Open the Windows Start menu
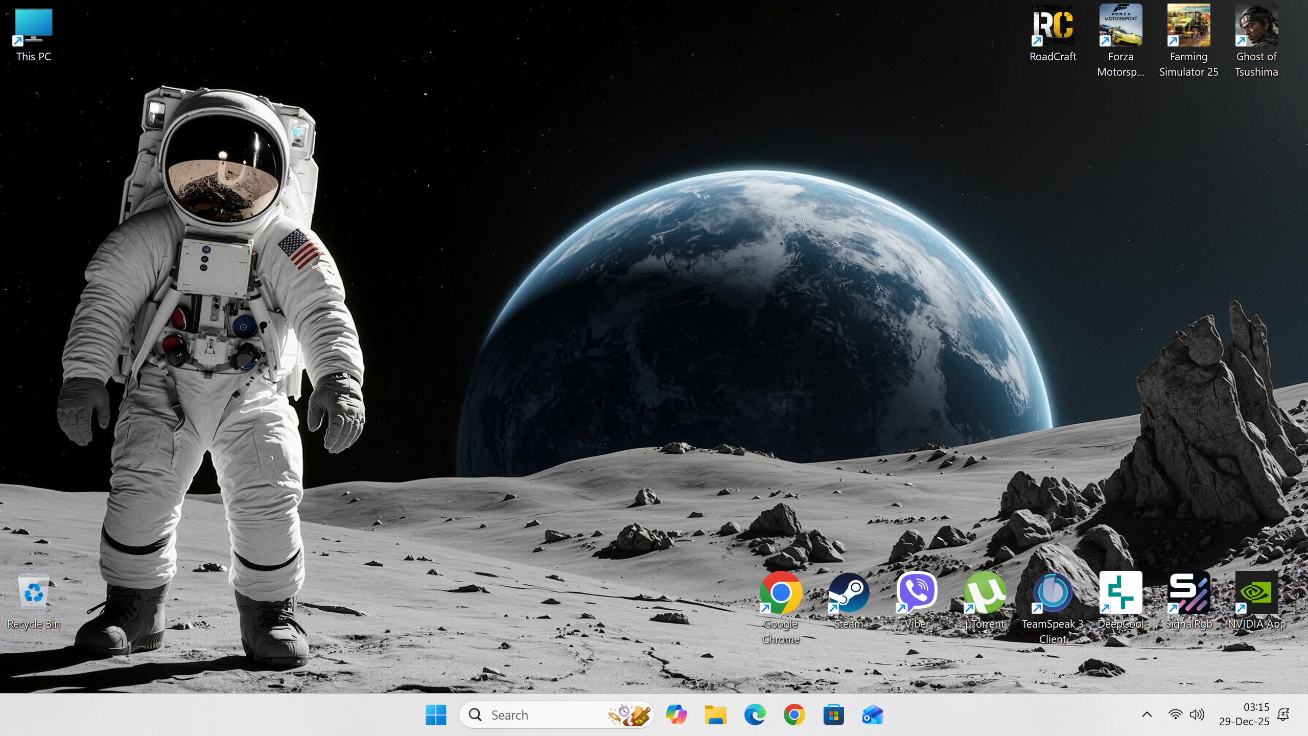This screenshot has width=1308, height=736. [x=436, y=715]
